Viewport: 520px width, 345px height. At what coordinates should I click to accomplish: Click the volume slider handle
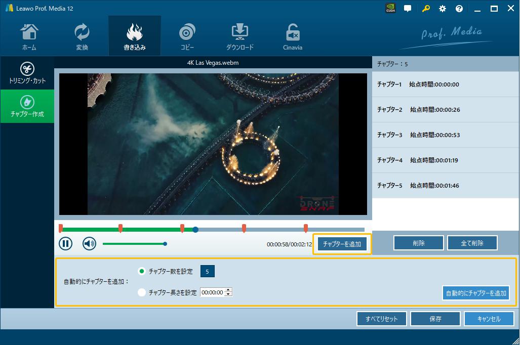[165, 244]
